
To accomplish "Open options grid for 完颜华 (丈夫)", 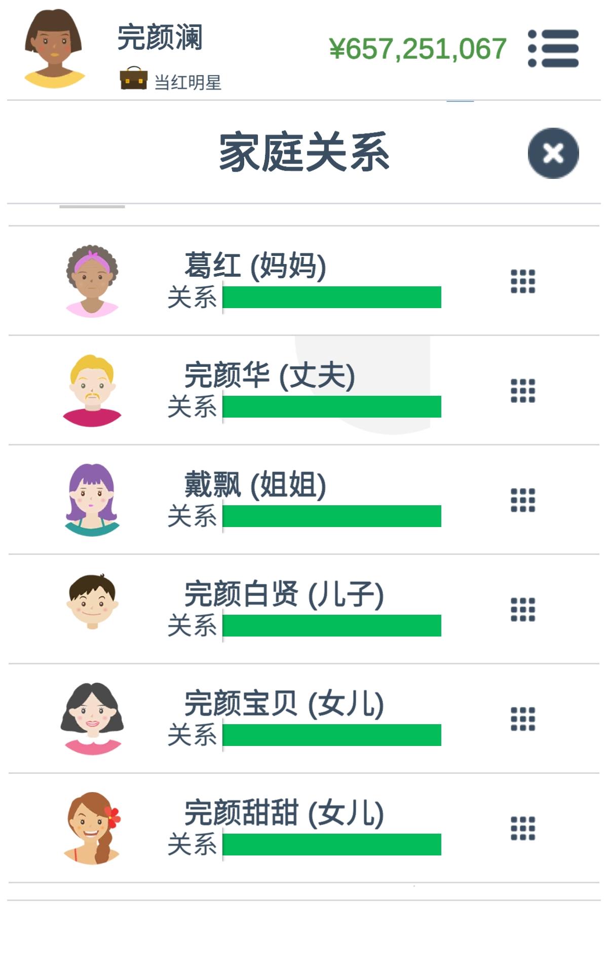I will click(x=523, y=391).
